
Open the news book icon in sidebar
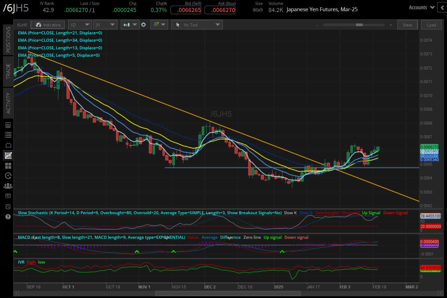click(x=8, y=125)
